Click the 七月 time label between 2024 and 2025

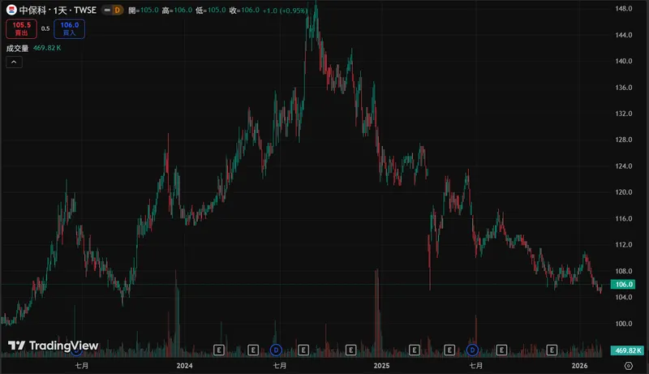[x=280, y=366]
